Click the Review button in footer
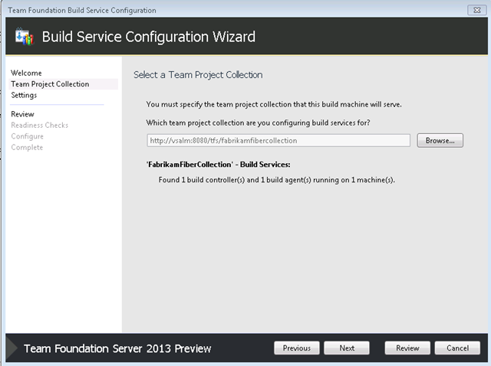Viewport: 491px width, 366px height. click(x=407, y=348)
